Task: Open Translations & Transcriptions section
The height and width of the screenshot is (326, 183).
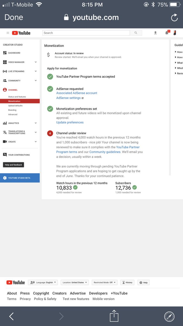Action: [17, 132]
